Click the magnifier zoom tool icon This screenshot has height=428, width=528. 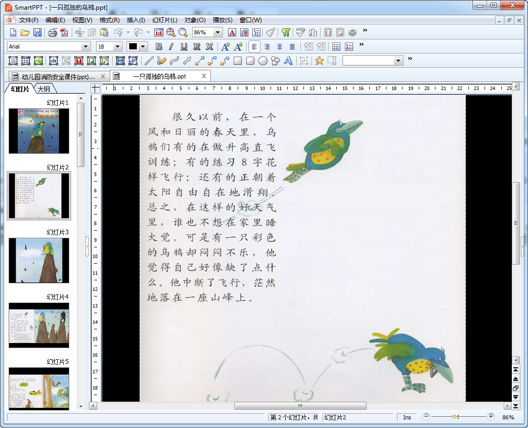coord(183,32)
